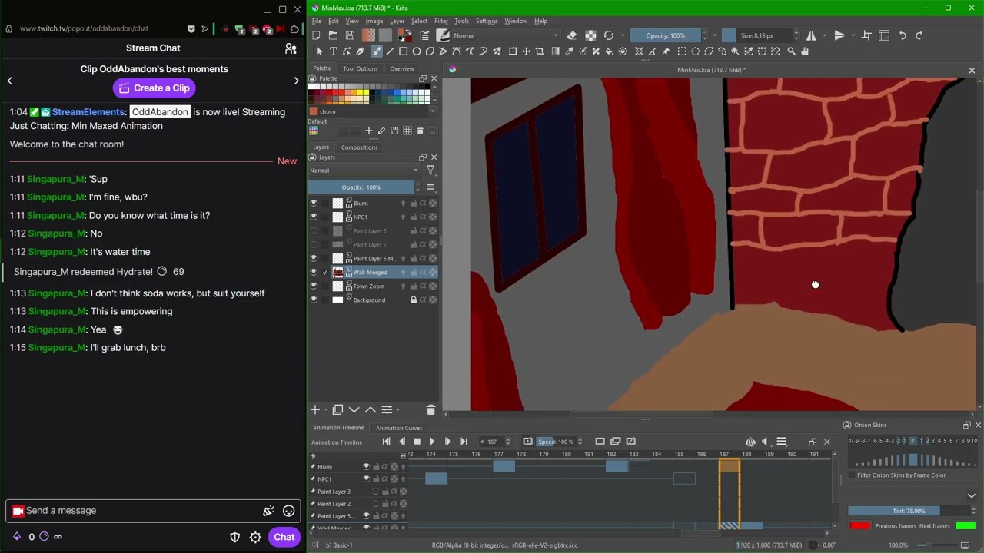984x553 pixels.
Task: Select the Freehand Brush tool
Action: coord(376,51)
